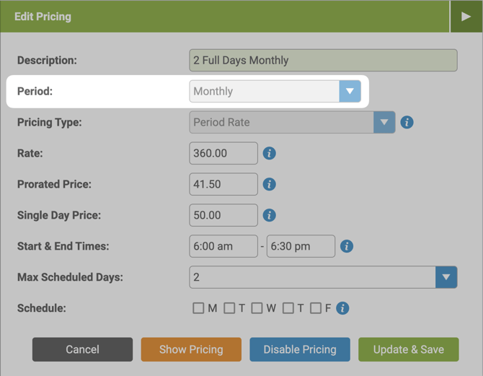Click the Max Scheduled Days dropdown arrow
Image resolution: width=483 pixels, height=376 pixels.
click(446, 277)
